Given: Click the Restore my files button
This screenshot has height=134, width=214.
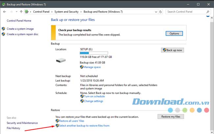Looking at the screenshot, I should point(171,117).
